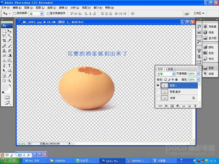Delete layer with trash icon

195,106
